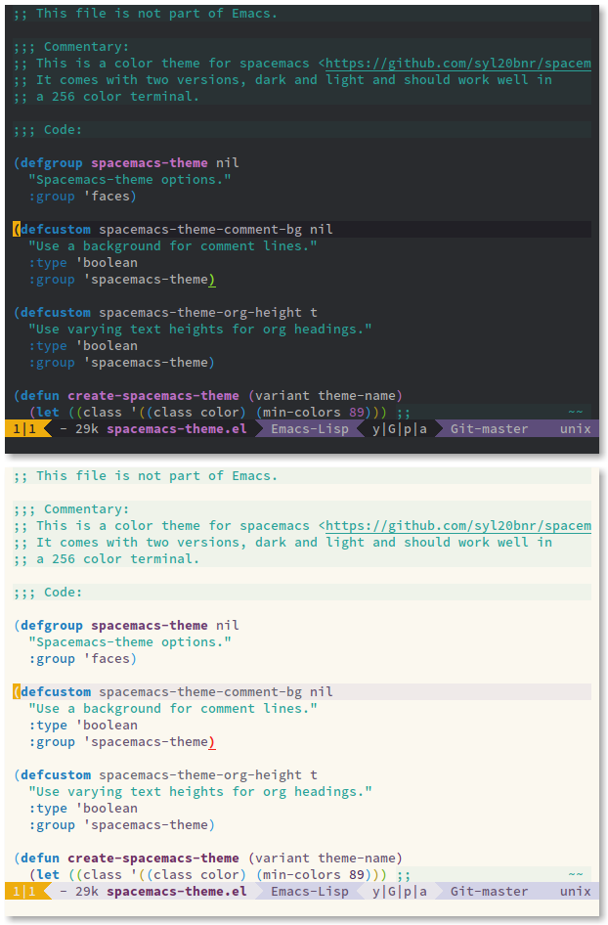Viewport: 608px width, 925px height.
Task: Click 29k file size in dark mode-line
Action: click(x=87, y=429)
